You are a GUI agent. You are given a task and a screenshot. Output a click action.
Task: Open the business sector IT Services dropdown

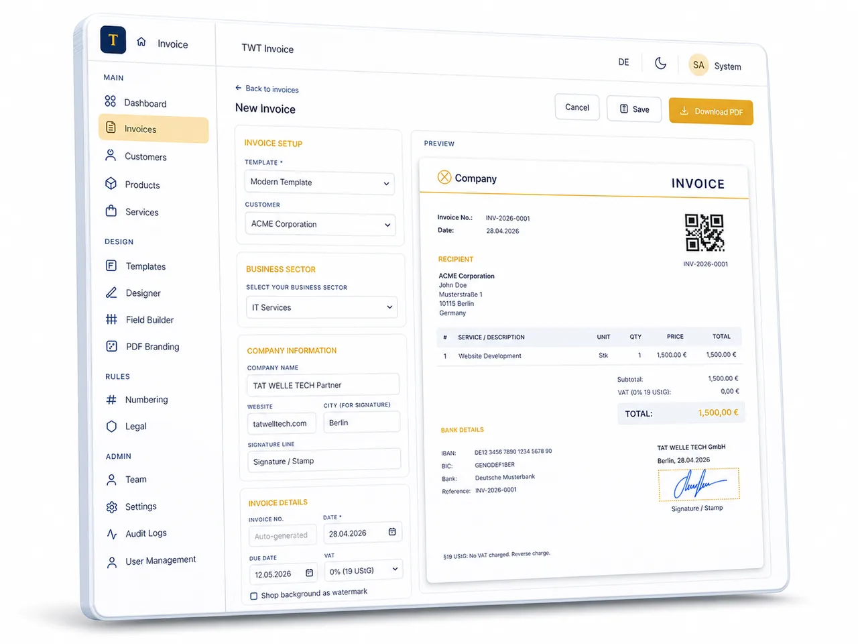(x=322, y=307)
